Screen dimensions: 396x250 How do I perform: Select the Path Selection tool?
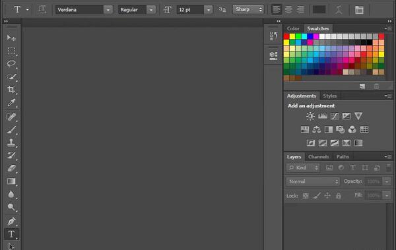[x=11, y=246]
